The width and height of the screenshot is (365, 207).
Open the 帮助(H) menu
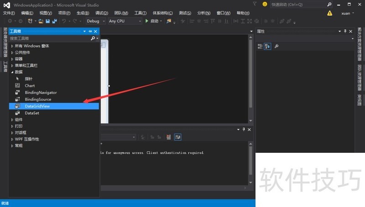pos(243,13)
